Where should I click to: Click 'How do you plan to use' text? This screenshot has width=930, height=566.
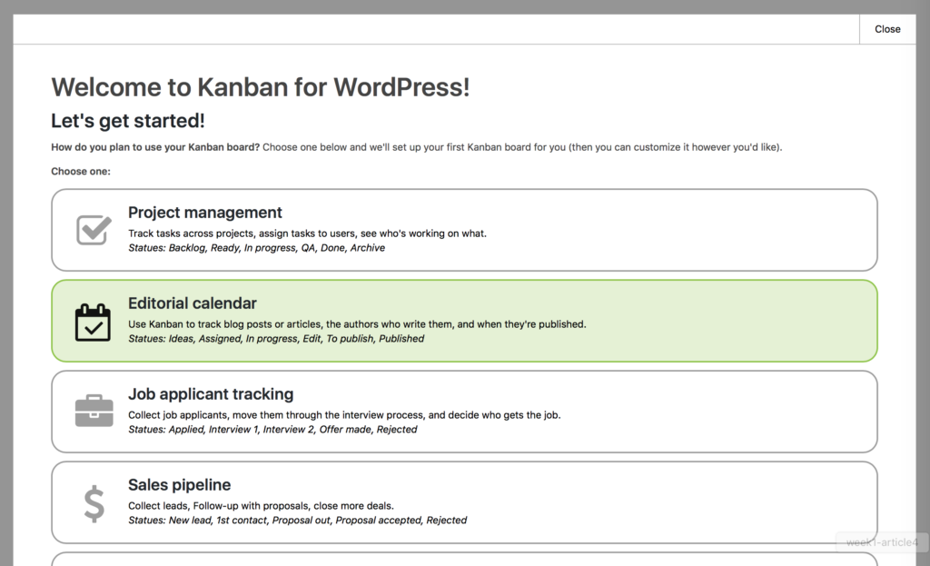pos(155,147)
